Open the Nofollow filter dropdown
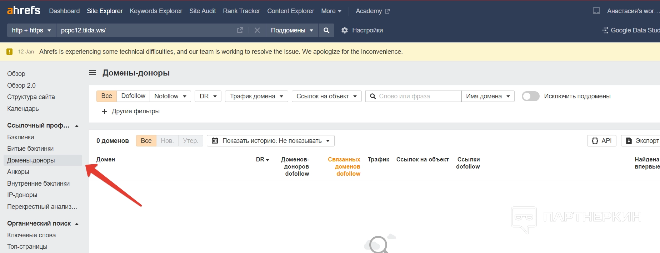Viewport: 660px width, 253px height. click(x=170, y=96)
